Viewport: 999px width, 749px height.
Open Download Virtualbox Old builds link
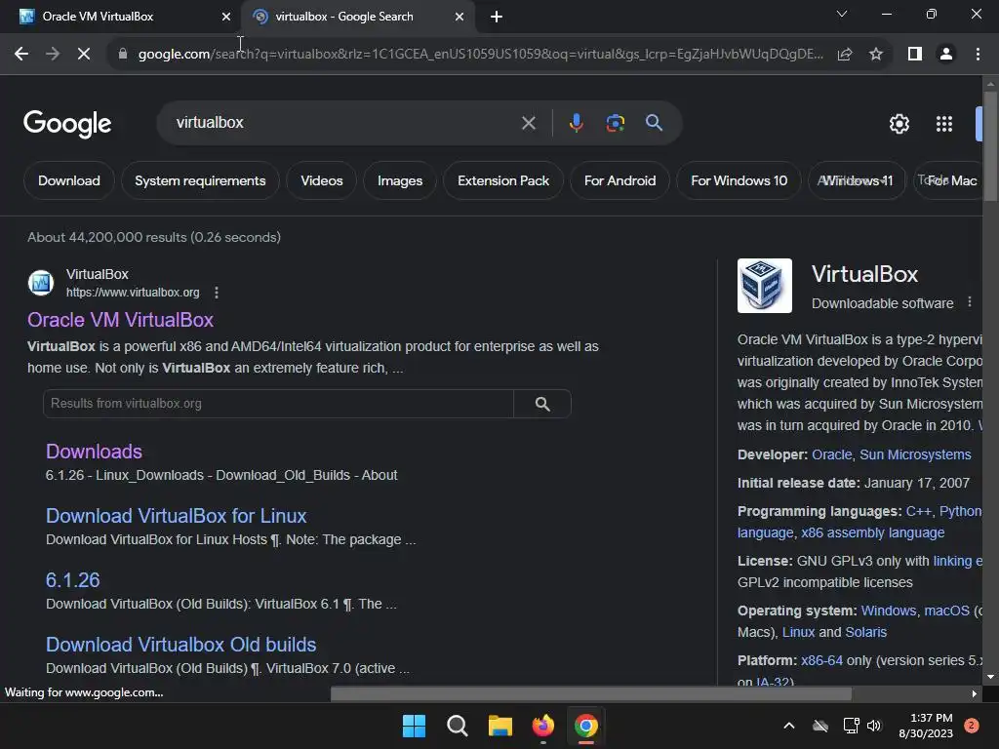[180, 645]
